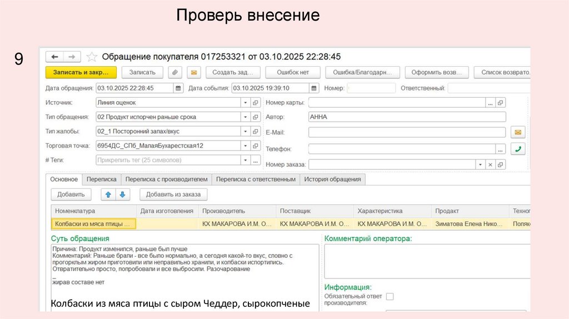Screen dimensions: 569x319
Task: Switch to the Переписка tab
Action: point(101,180)
